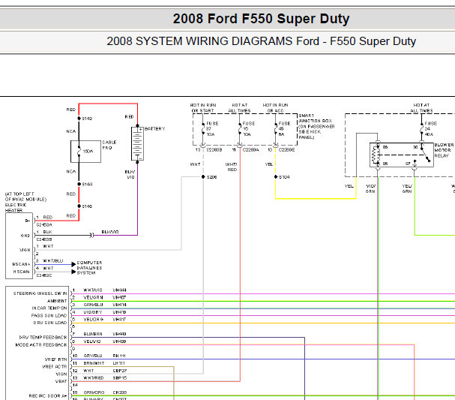Click the FUSE 24 40A label
Image resolution: width=455 pixels, height=400 pixels.
430,129
